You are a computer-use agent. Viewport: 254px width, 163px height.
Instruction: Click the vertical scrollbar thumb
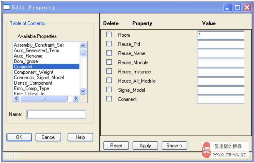click(x=83, y=53)
